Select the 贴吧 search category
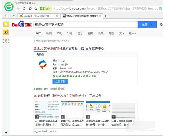 click(59, 33)
